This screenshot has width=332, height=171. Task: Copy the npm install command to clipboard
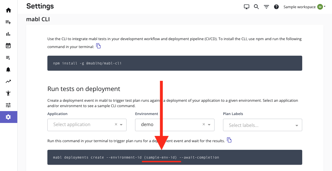[x=98, y=46]
